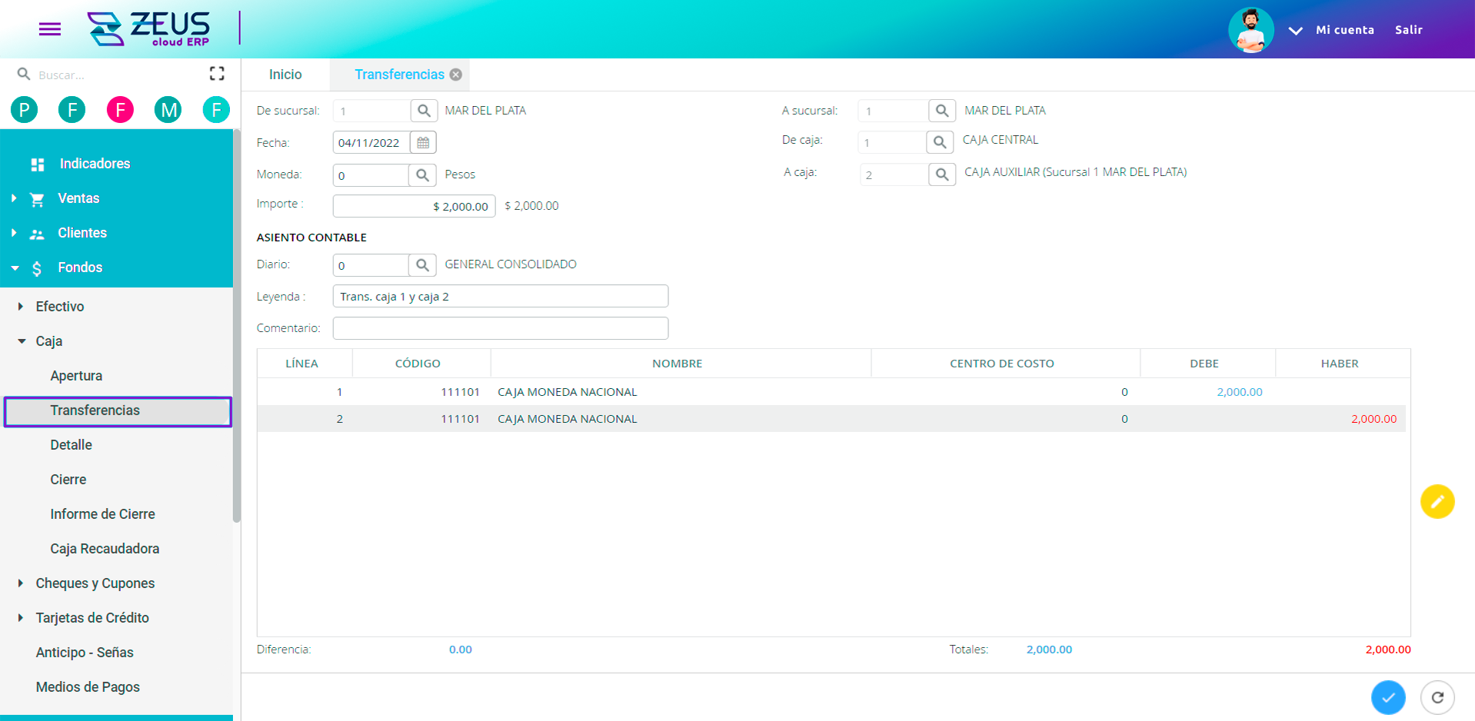The width and height of the screenshot is (1475, 721).
Task: Open the Diario search lookup
Action: 422,264
